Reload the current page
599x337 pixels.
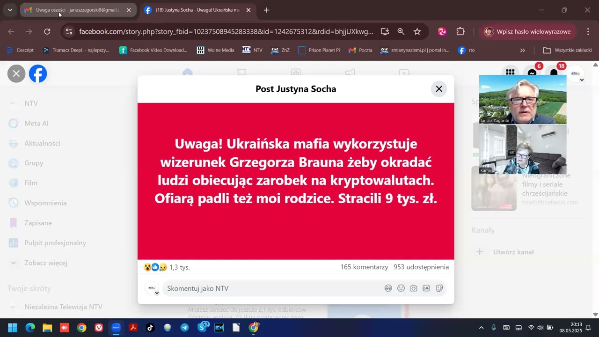47,31
